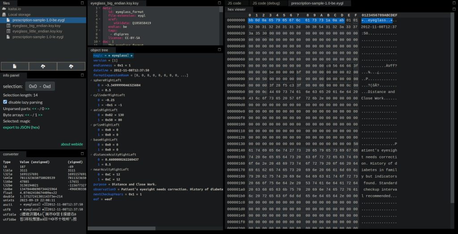Screen dimensions: 458x234
Task: Maximize the eyeglass_big_endian.ksy.ksy editor panel
Action: 219,3
